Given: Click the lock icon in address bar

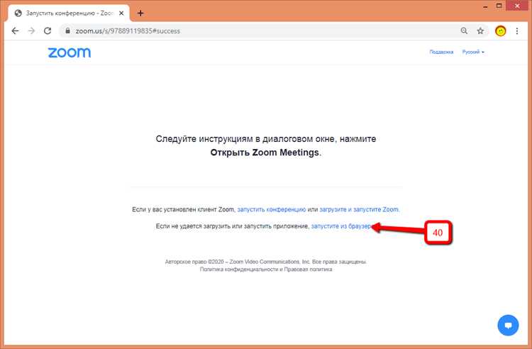Looking at the screenshot, I should click(68, 31).
